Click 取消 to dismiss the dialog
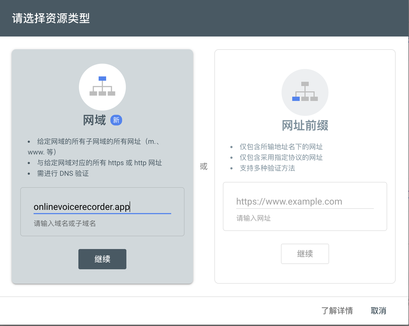 click(378, 311)
